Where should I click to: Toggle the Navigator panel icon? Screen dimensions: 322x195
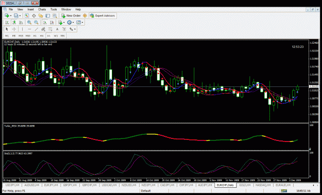pos(41,15)
